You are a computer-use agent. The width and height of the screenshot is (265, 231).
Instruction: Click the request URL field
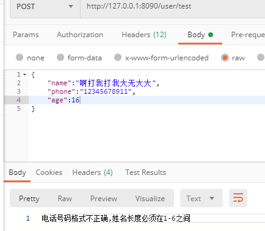click(173, 6)
